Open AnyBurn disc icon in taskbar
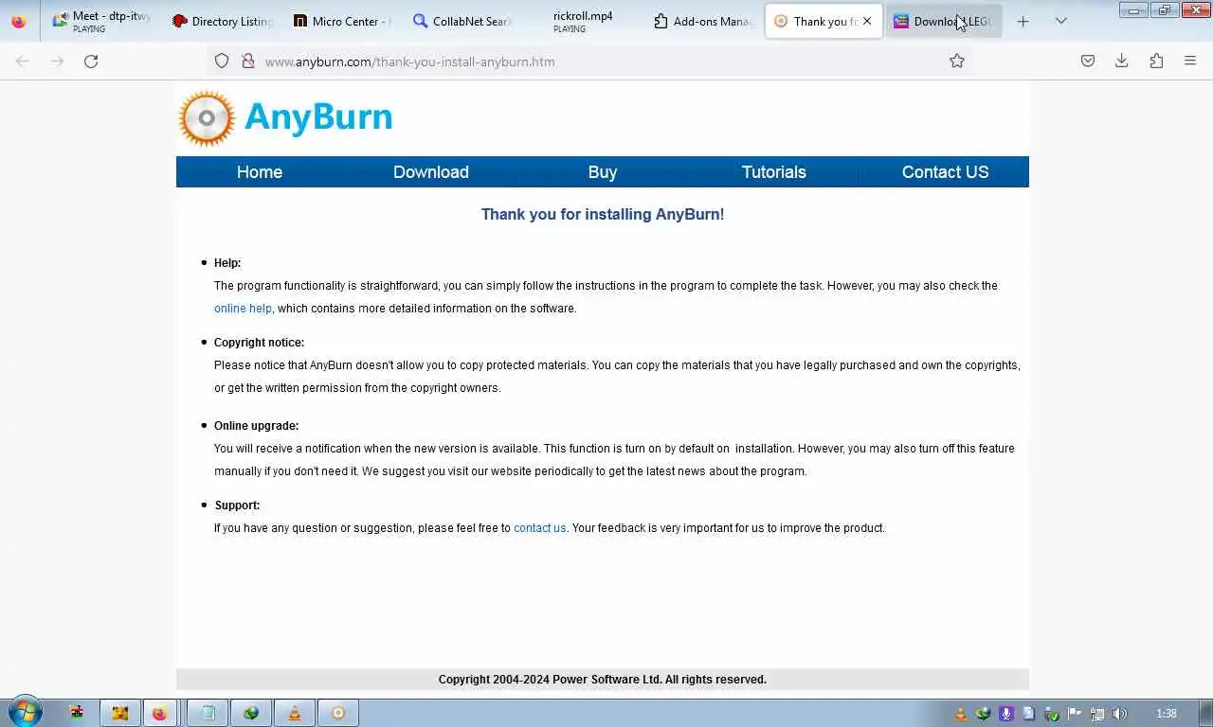Screen dimensions: 1213x727 (x=337, y=713)
